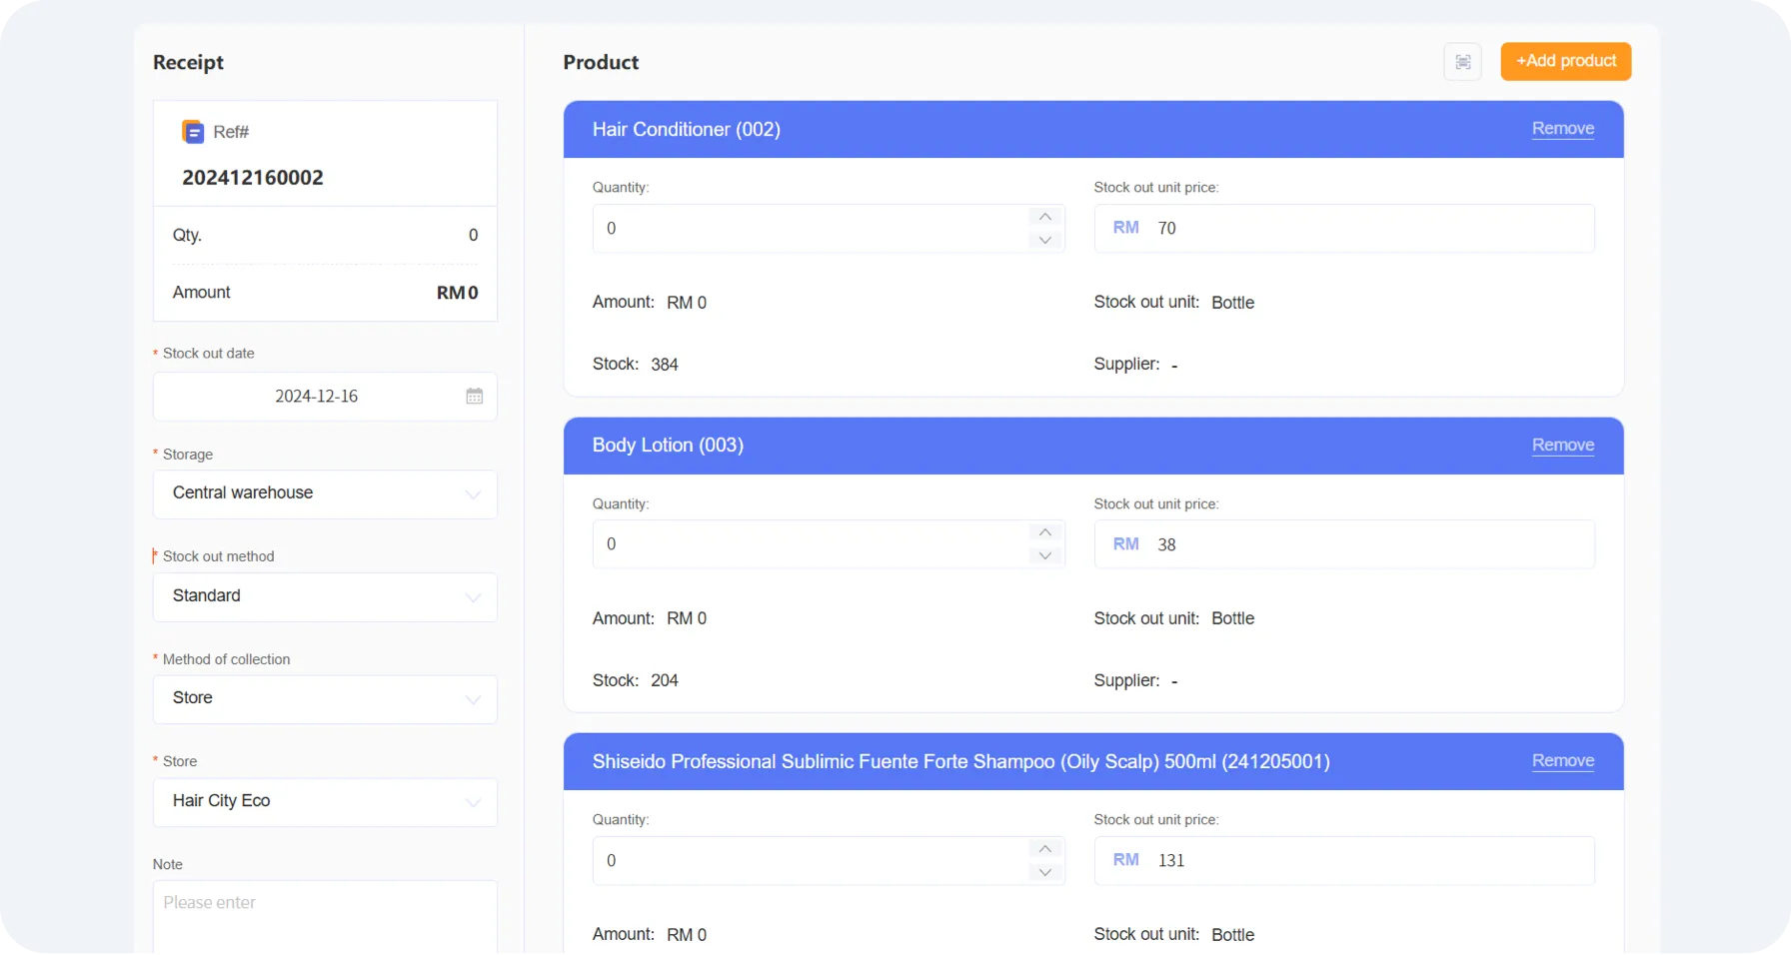The width and height of the screenshot is (1791, 955).
Task: Open the barcode scanner icon
Action: (1462, 61)
